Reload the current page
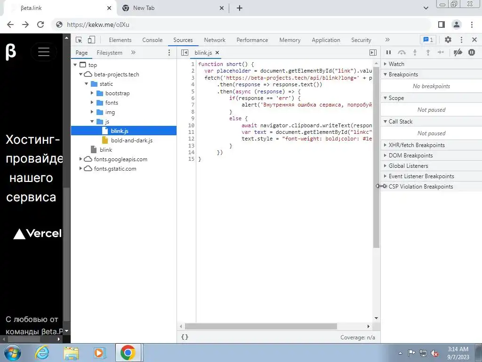Viewport: 482px width, 362px height. (40, 25)
